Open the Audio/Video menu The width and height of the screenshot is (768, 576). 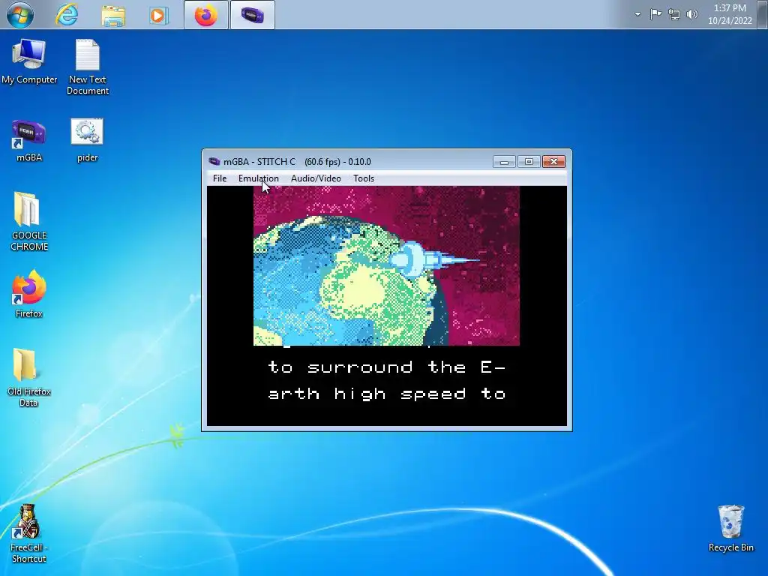(x=316, y=178)
